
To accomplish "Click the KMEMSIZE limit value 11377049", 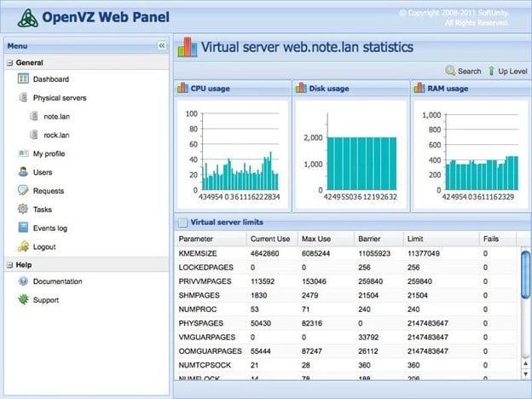I will click(x=424, y=253).
